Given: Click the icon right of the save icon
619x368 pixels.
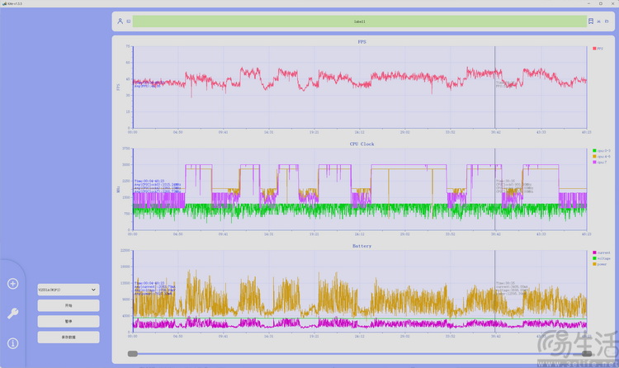Looking at the screenshot, I should pos(599,21).
